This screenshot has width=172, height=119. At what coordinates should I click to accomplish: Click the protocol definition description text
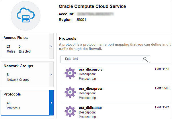(x=115, y=47)
